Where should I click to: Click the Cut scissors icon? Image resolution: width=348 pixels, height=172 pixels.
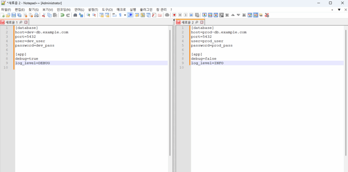point(43,15)
